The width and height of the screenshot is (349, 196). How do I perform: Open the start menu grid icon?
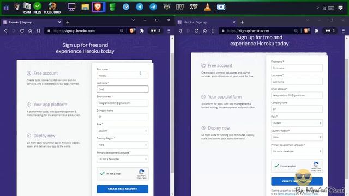tap(6, 8)
